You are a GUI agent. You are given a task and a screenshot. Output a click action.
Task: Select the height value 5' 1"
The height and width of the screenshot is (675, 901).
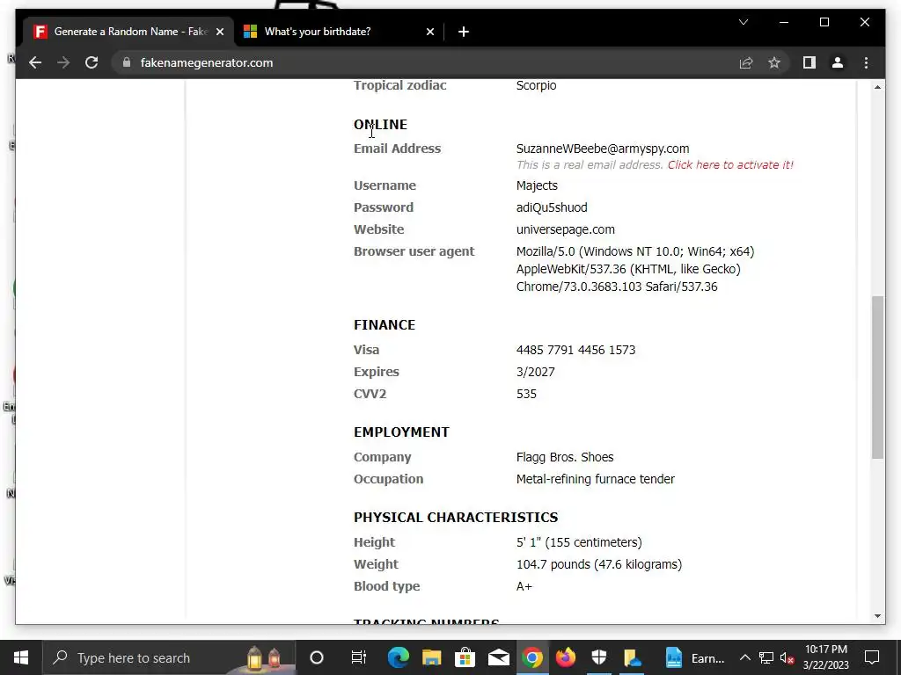(x=529, y=541)
